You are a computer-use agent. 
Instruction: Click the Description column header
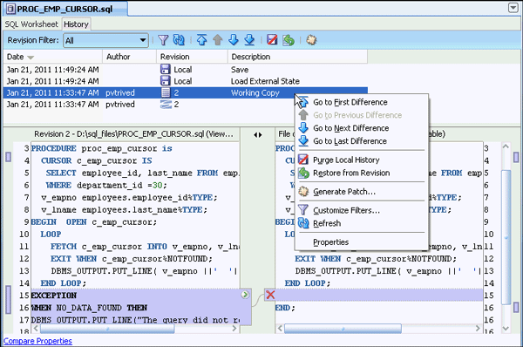pyautogui.click(x=297, y=57)
